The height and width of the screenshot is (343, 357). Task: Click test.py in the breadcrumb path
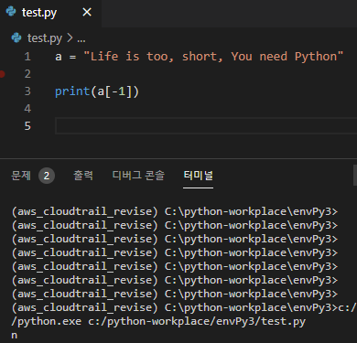click(45, 38)
